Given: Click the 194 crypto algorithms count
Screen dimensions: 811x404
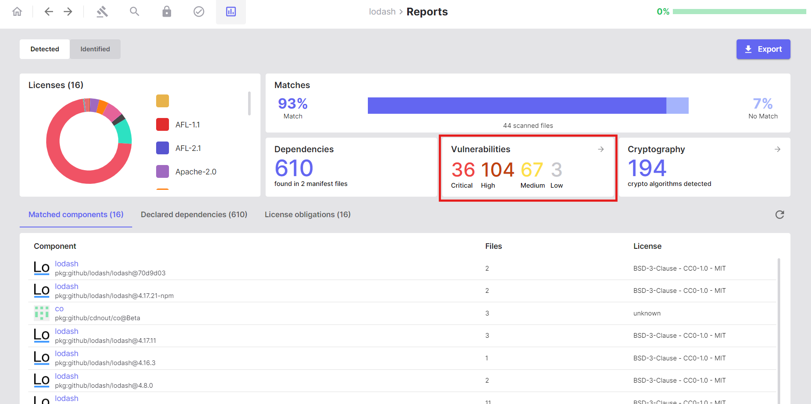Looking at the screenshot, I should point(647,168).
